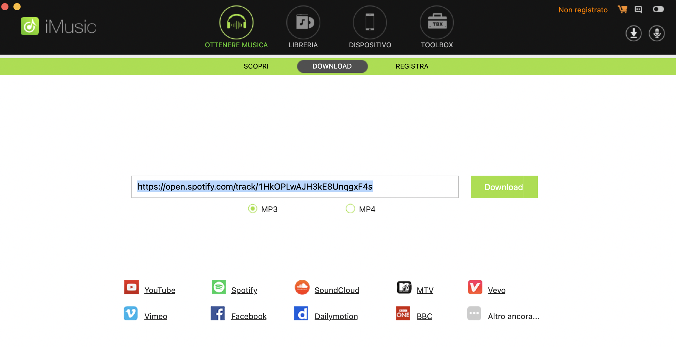Click the Vevo icon
The image size is (676, 347).
(475, 287)
